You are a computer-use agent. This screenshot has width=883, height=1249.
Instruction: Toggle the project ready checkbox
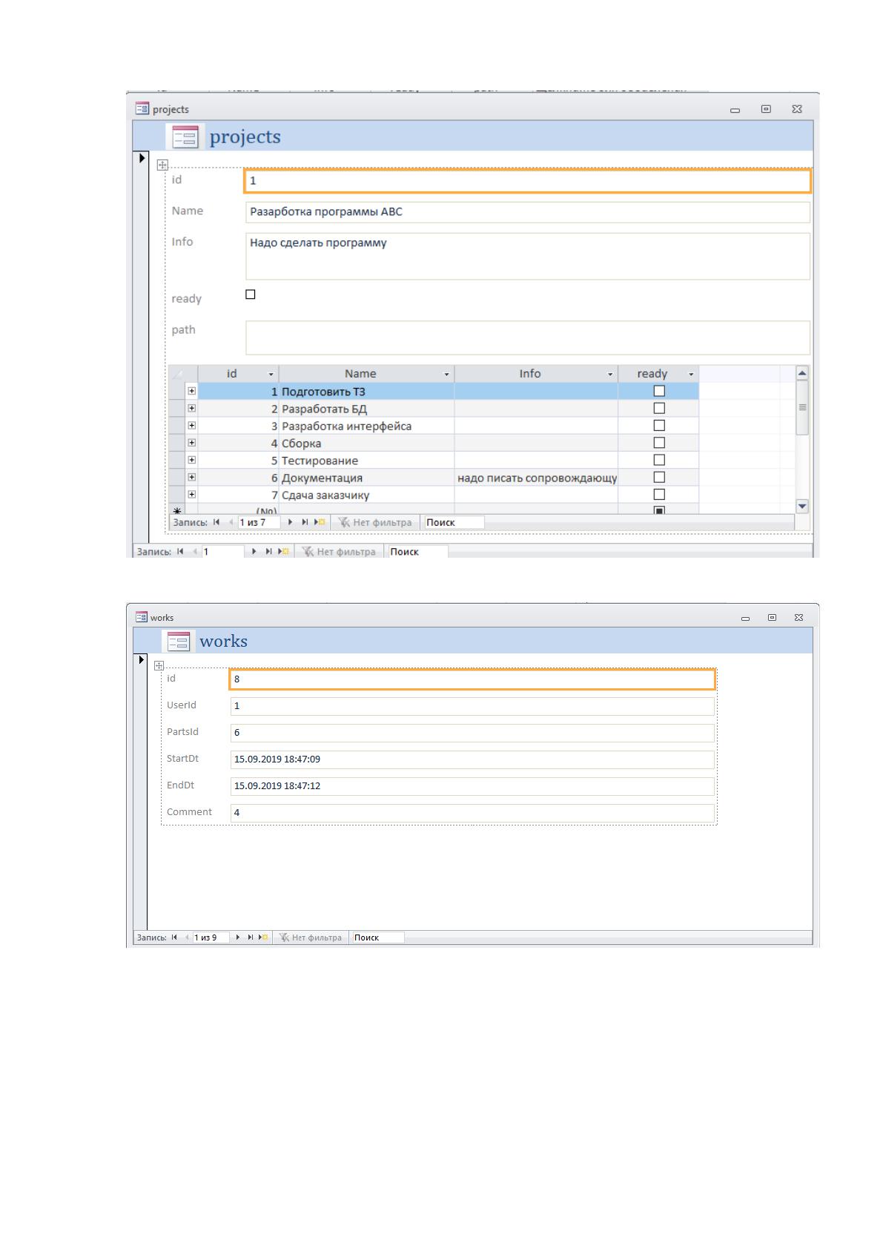pyautogui.click(x=251, y=294)
